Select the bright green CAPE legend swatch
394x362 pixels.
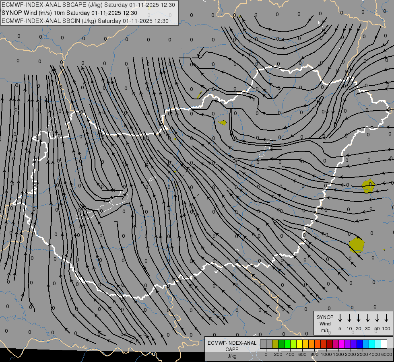pyautogui.click(x=287, y=344)
